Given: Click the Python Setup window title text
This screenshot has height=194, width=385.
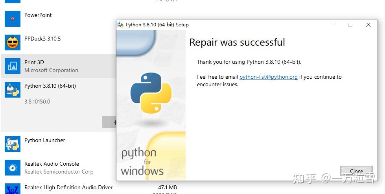Looking at the screenshot, I should (x=157, y=24).
